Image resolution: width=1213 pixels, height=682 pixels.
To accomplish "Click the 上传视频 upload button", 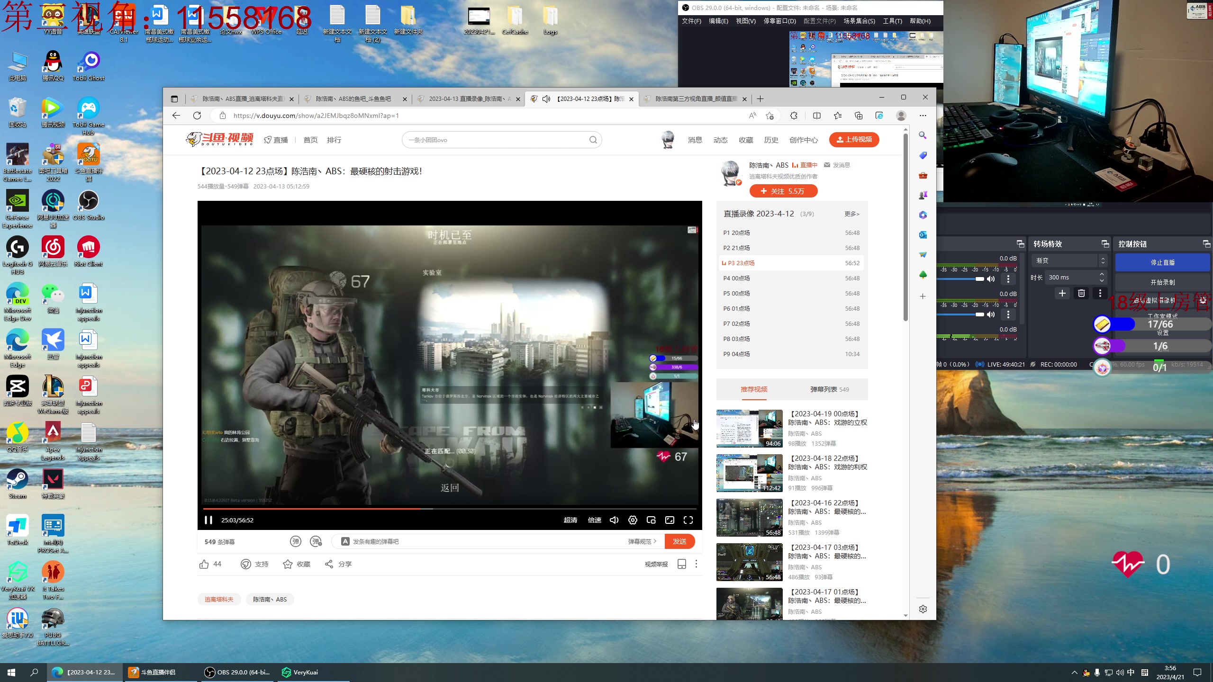I will pyautogui.click(x=854, y=139).
